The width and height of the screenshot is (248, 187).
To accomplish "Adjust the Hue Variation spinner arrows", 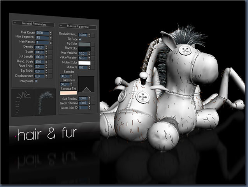I will tap(89, 54).
